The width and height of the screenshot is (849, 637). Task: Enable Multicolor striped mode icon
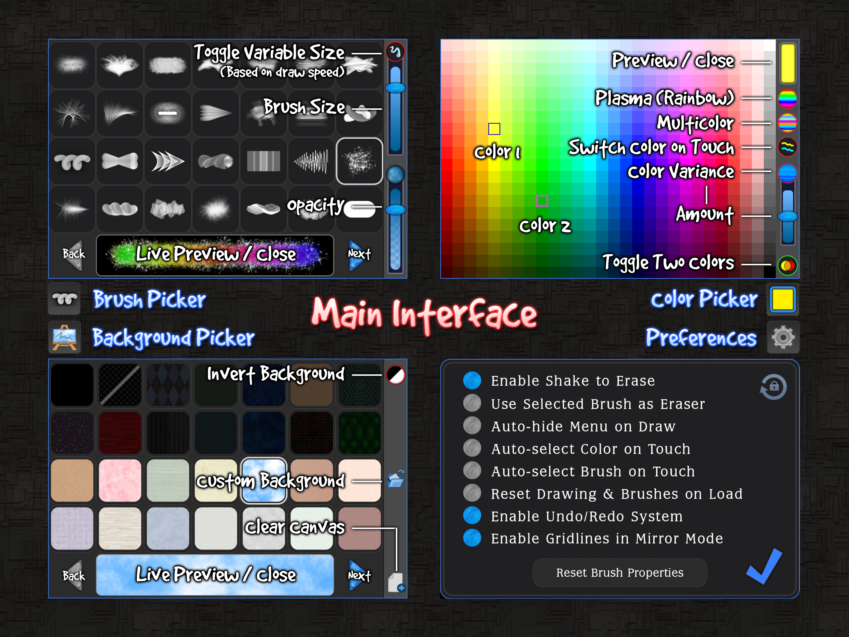pos(787,123)
